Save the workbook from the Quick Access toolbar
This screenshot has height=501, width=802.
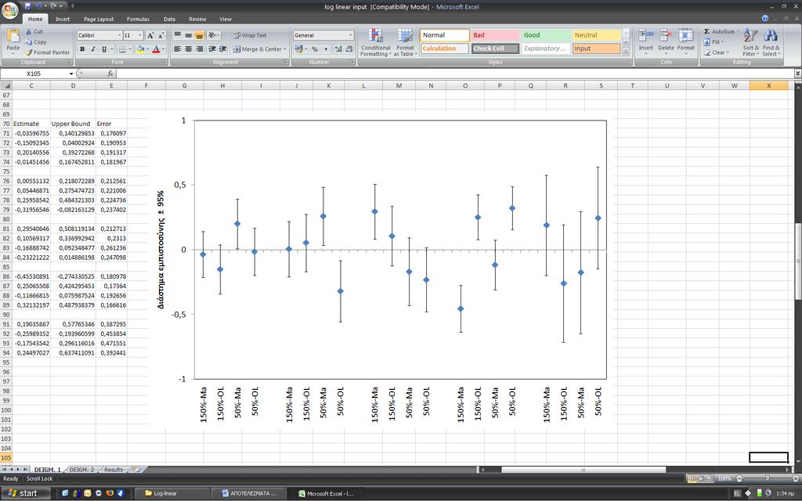click(27, 6)
